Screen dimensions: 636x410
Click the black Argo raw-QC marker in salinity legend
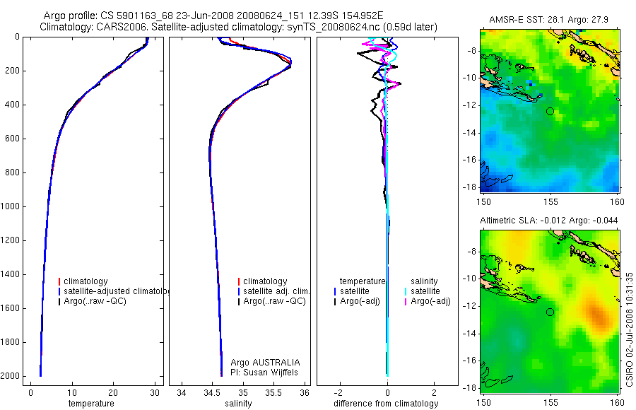click(239, 301)
